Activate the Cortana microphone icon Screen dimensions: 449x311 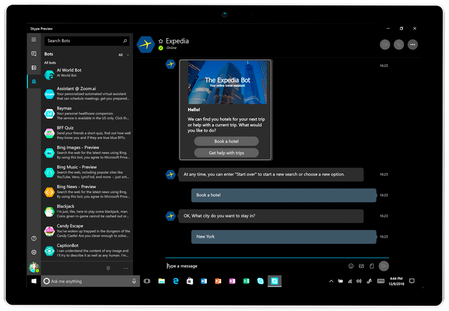134,281
